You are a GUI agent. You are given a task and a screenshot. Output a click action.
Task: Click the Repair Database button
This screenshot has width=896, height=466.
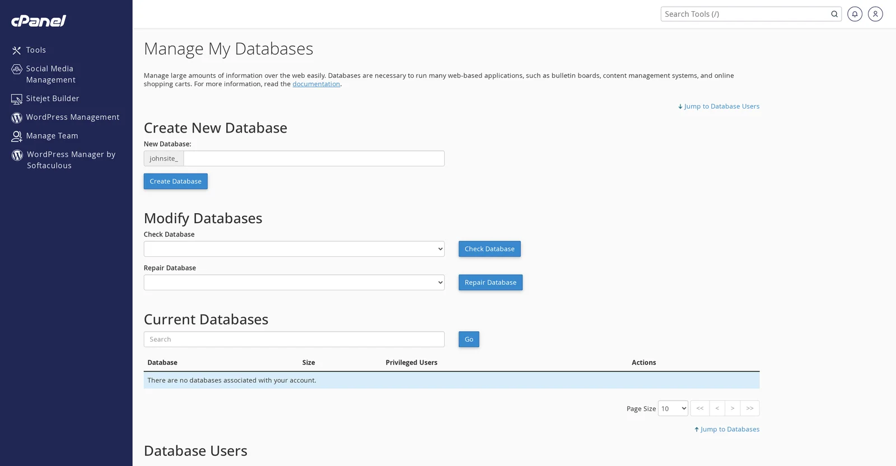(x=491, y=283)
